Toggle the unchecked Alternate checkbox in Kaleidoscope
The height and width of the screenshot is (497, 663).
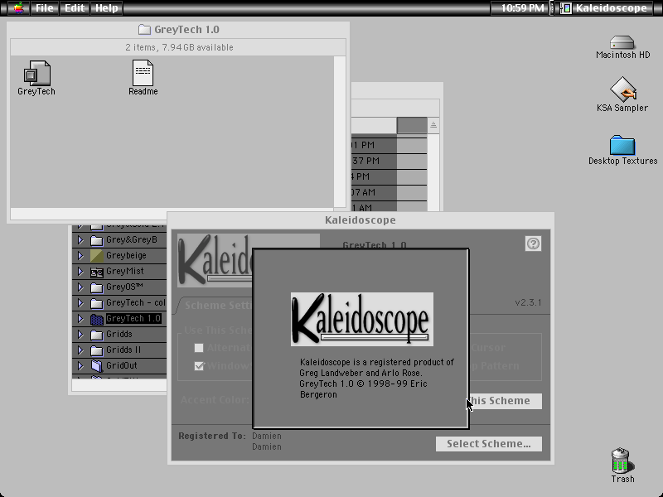point(199,348)
